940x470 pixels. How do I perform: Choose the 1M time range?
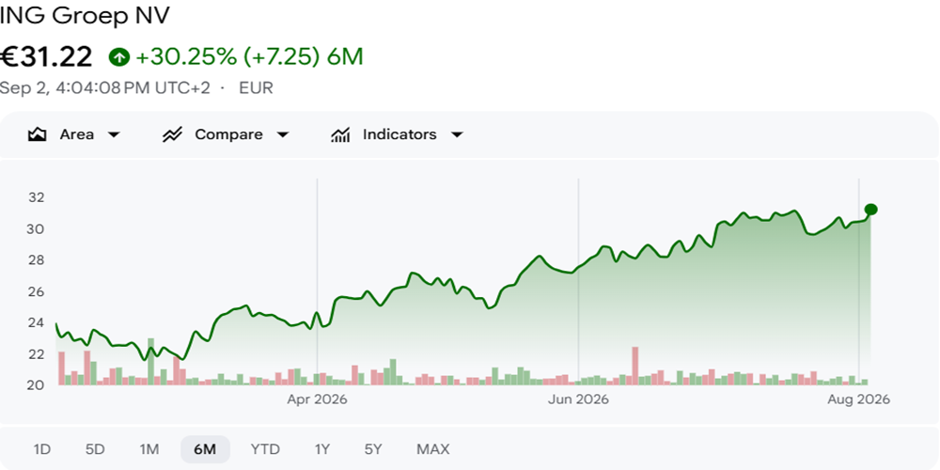[149, 449]
